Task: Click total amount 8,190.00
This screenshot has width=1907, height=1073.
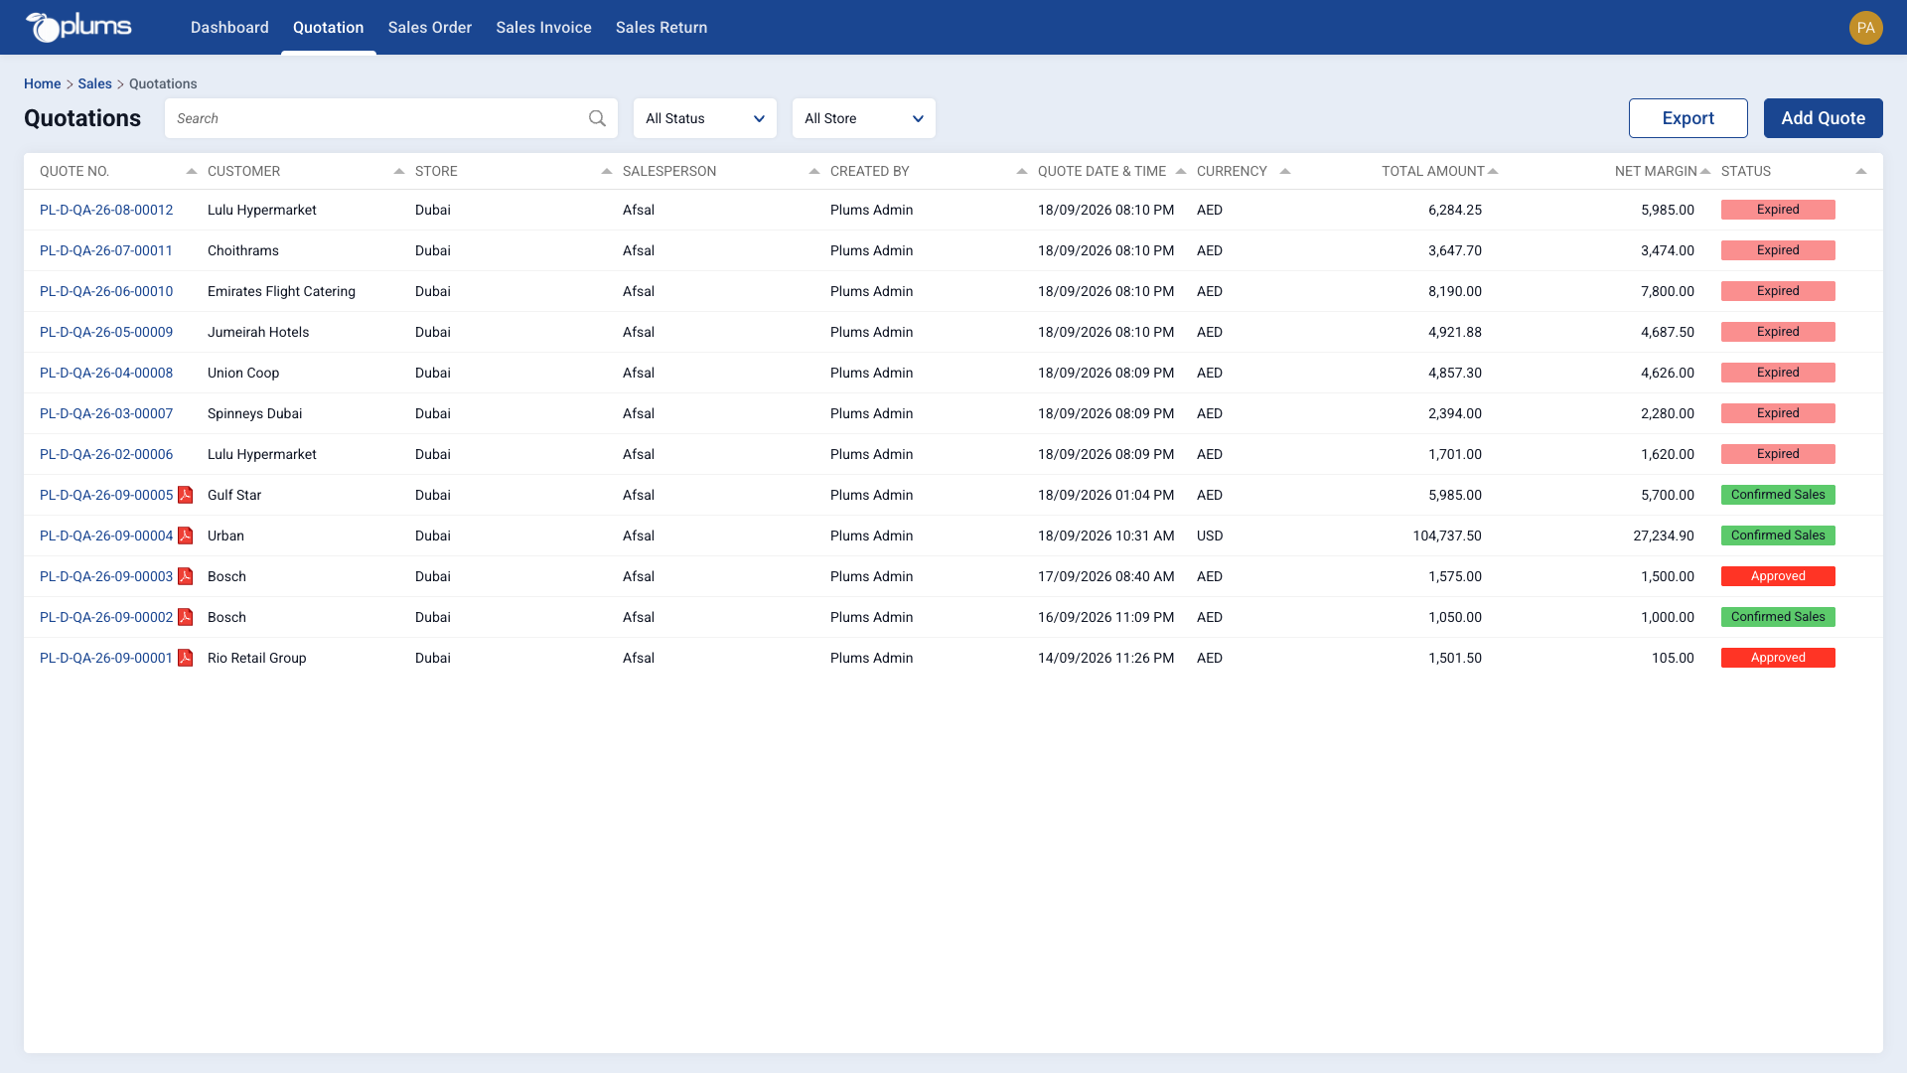Action: 1455,291
